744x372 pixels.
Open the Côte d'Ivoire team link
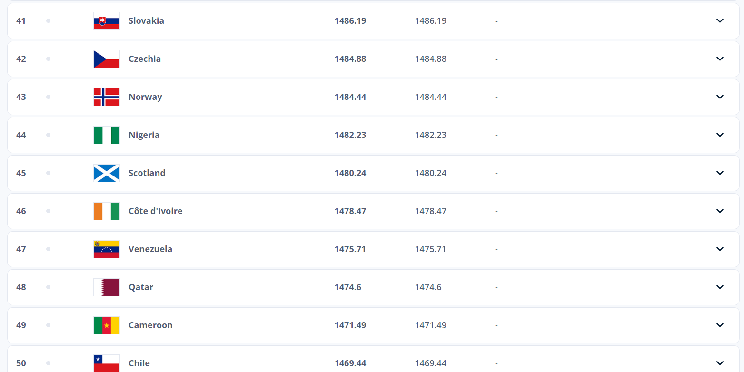coord(155,211)
